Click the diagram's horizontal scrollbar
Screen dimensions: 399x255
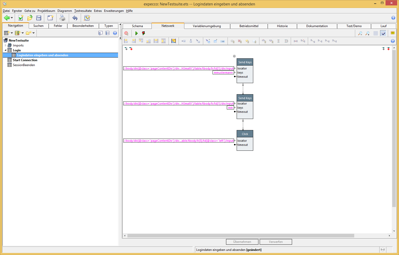[x=241, y=236]
